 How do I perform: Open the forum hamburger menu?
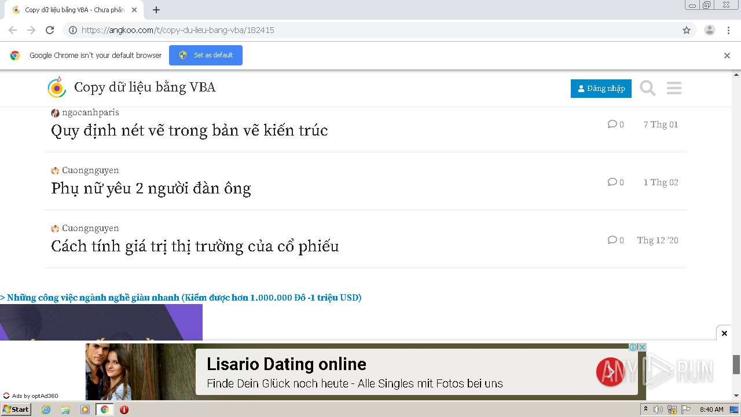point(674,88)
